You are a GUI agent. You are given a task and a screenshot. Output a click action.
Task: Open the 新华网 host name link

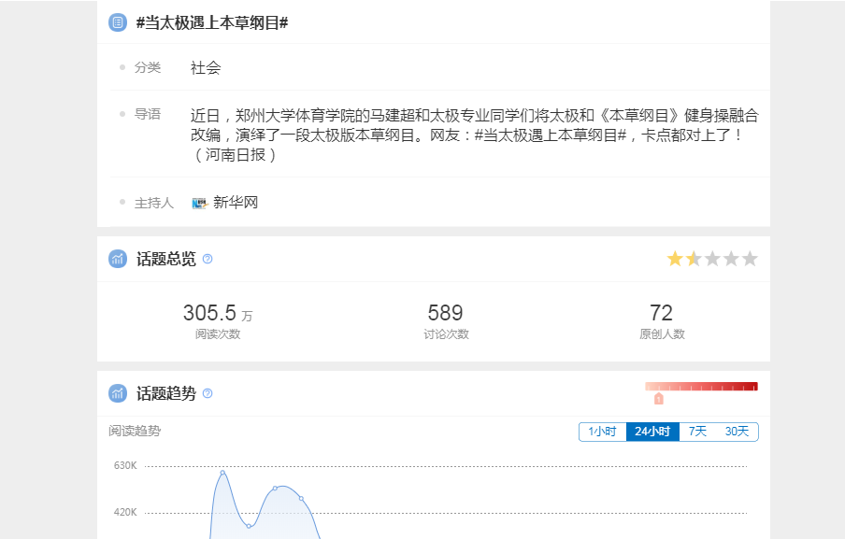[x=236, y=203]
